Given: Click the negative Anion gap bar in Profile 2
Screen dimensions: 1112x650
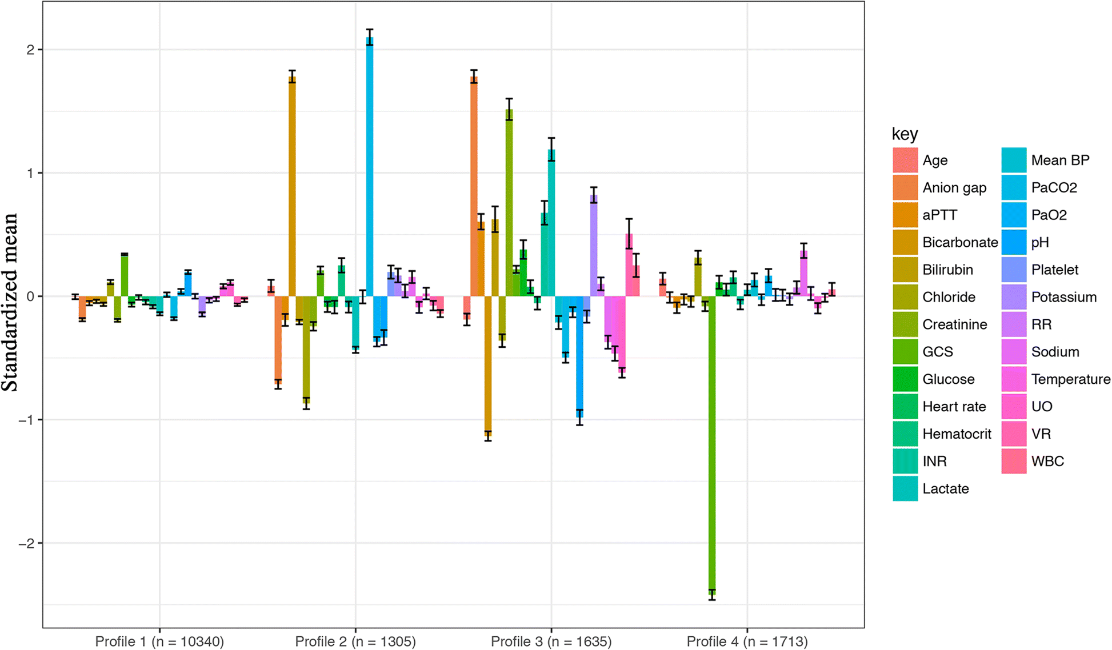Looking at the screenshot, I should point(278,340).
